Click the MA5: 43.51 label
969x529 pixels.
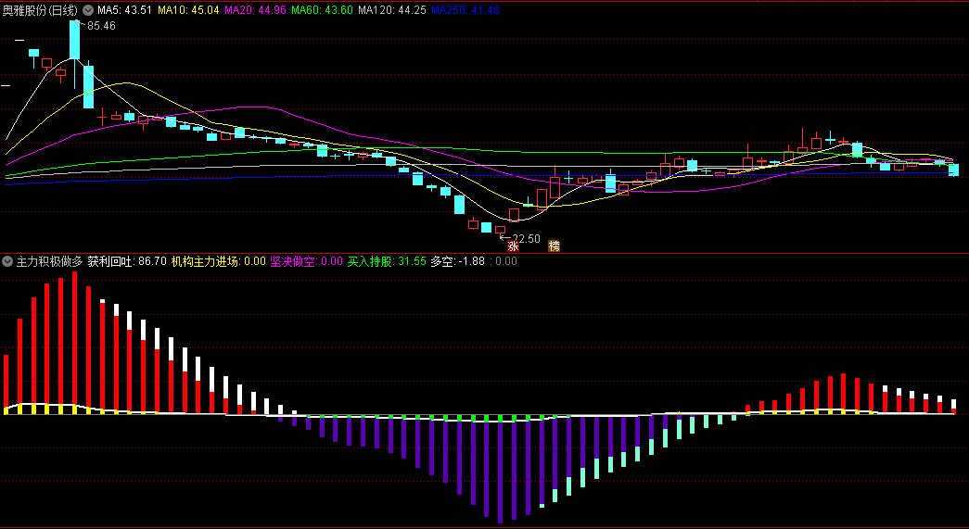[x=124, y=10]
